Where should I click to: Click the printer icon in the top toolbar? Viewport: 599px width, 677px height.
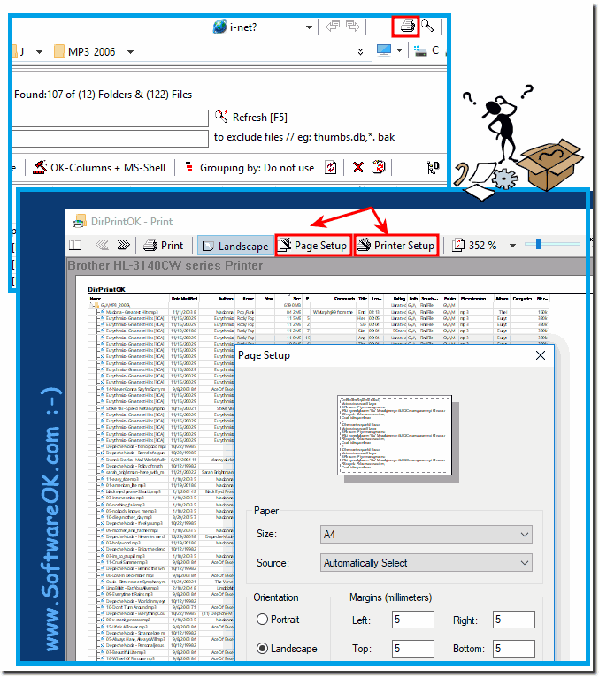(407, 27)
